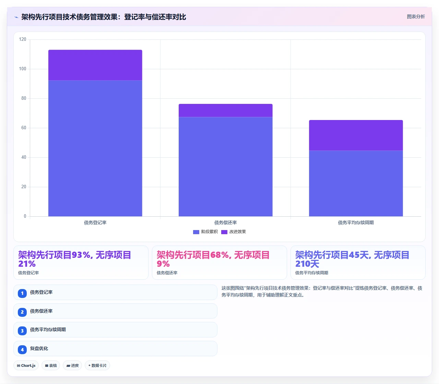
Task: Toggle the 阶段累积 legend color box
Action: pyautogui.click(x=196, y=232)
